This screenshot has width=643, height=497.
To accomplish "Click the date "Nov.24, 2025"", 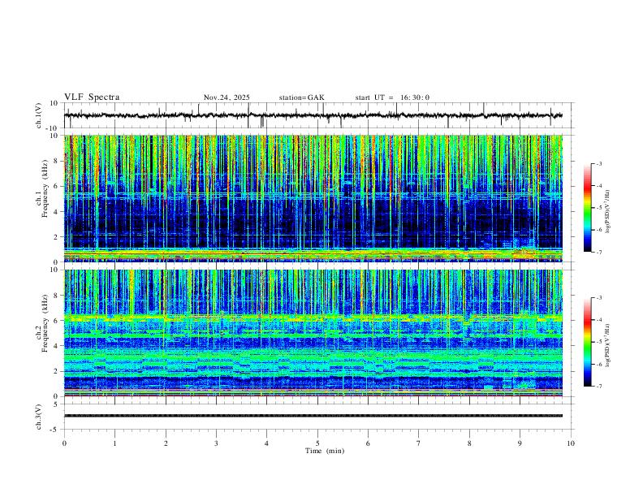I will [x=227, y=97].
